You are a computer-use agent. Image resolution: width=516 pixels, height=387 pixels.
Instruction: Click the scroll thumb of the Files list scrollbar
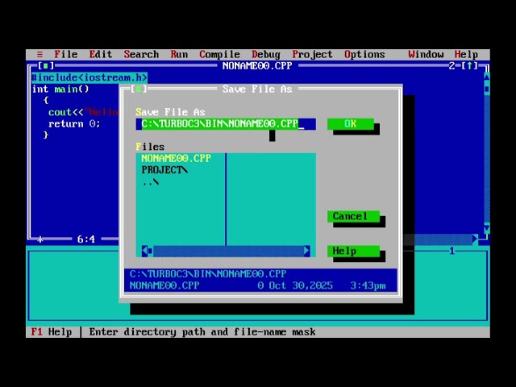pyautogui.click(x=150, y=251)
